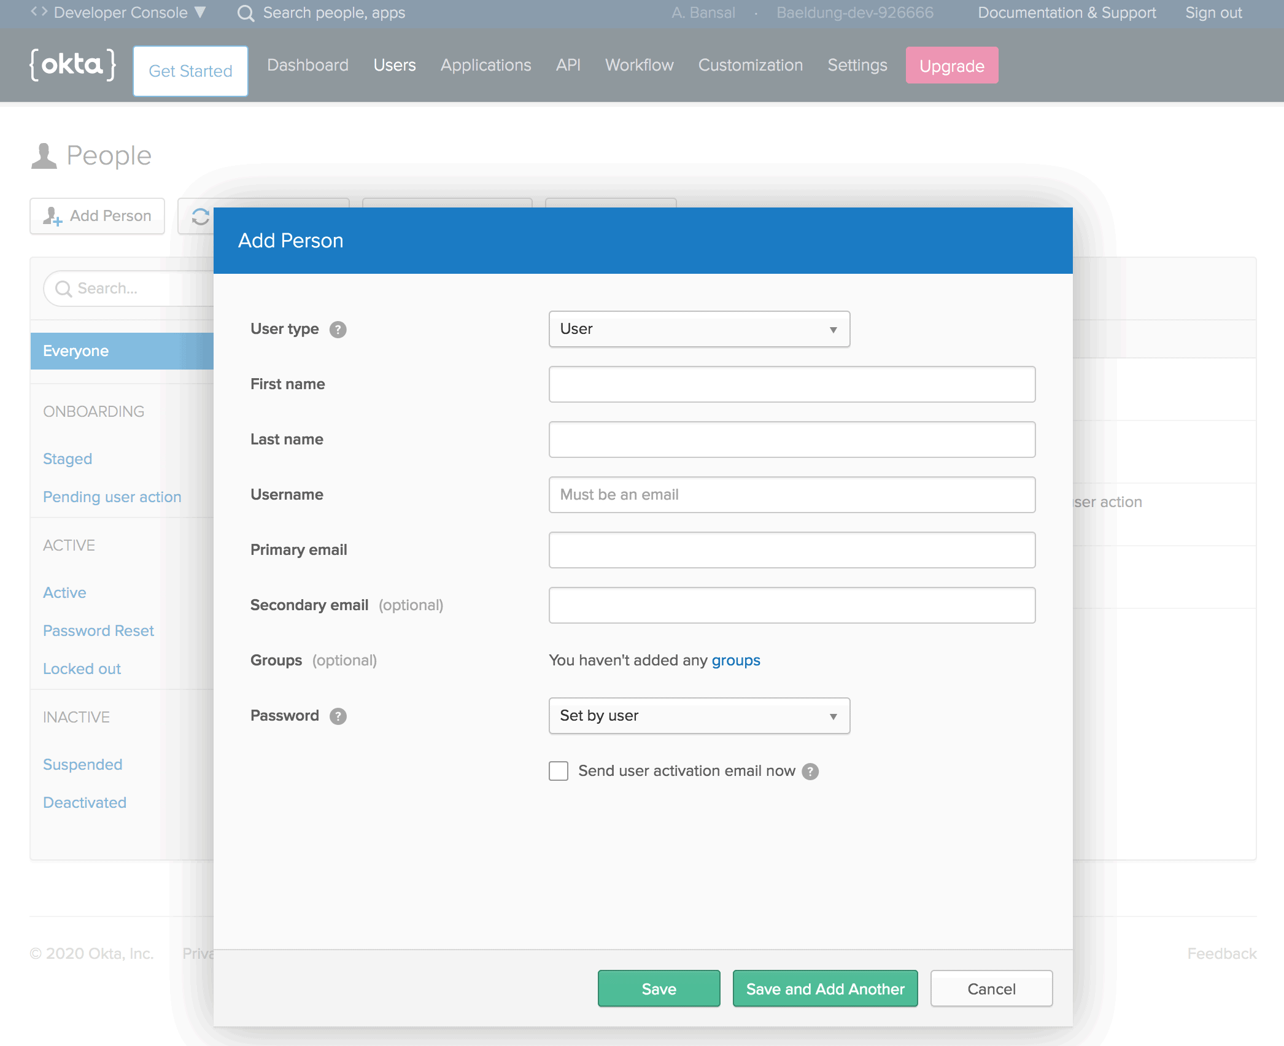Click the People page user icon
This screenshot has height=1046, width=1284.
[x=44, y=156]
